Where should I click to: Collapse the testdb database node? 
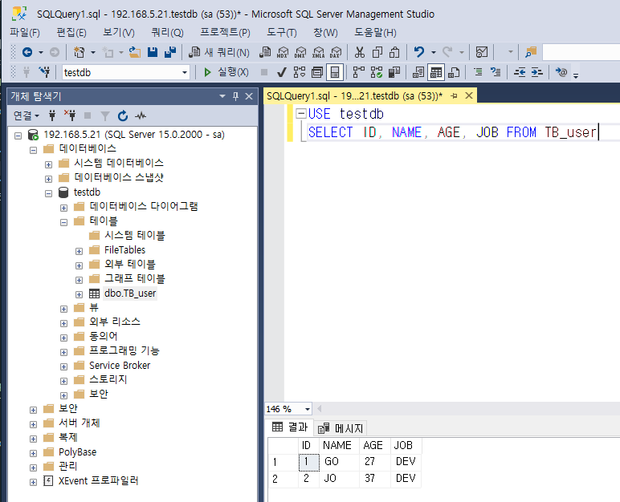pos(49,193)
